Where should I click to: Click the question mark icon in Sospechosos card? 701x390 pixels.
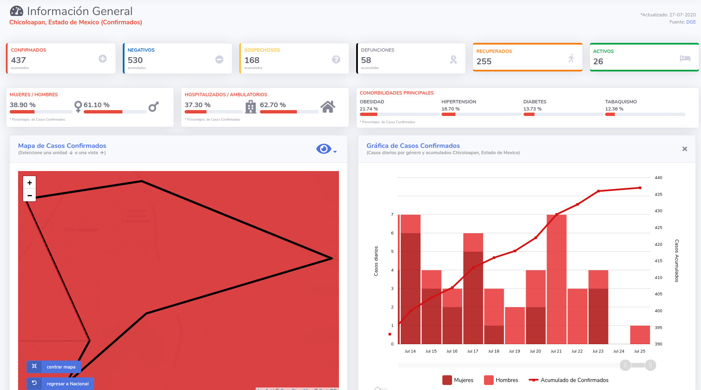point(336,60)
